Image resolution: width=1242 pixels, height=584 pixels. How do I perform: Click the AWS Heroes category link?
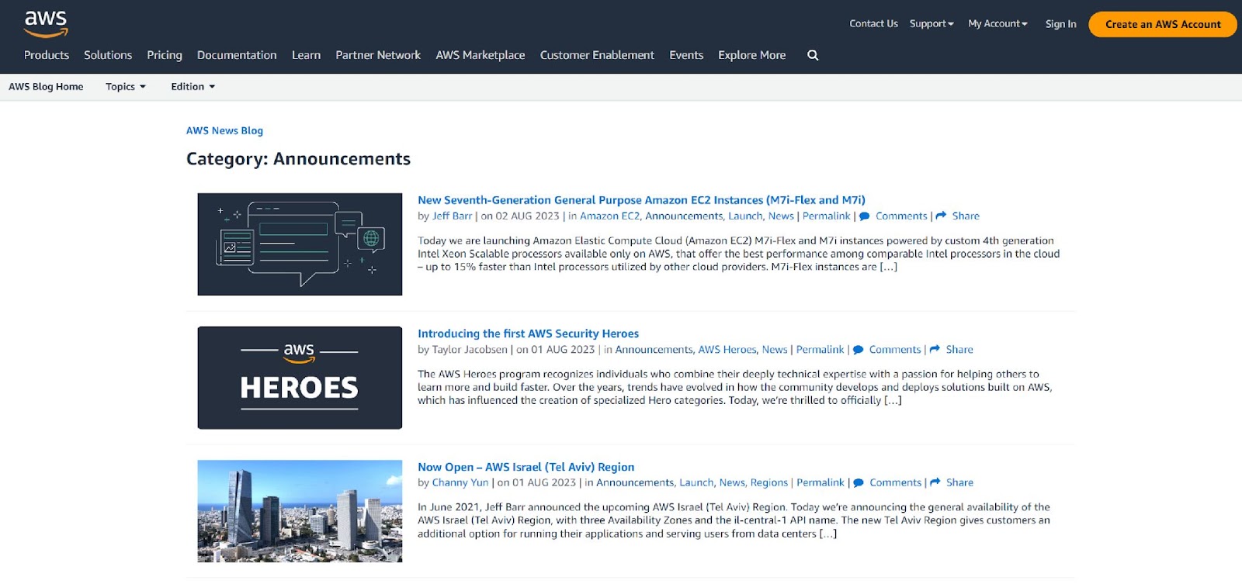click(727, 350)
